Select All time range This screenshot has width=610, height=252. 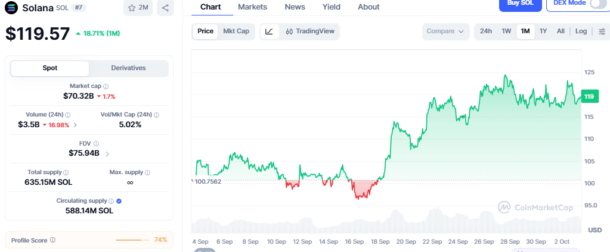pyautogui.click(x=561, y=31)
